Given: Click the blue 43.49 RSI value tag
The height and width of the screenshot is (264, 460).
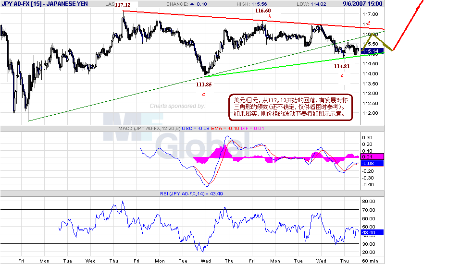Looking at the screenshot, I should [372, 232].
